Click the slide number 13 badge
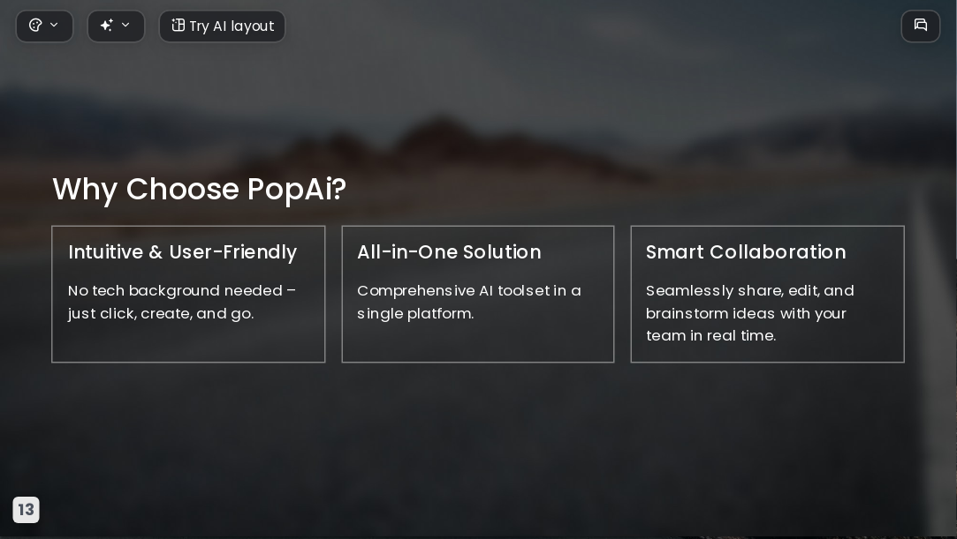 point(27,510)
